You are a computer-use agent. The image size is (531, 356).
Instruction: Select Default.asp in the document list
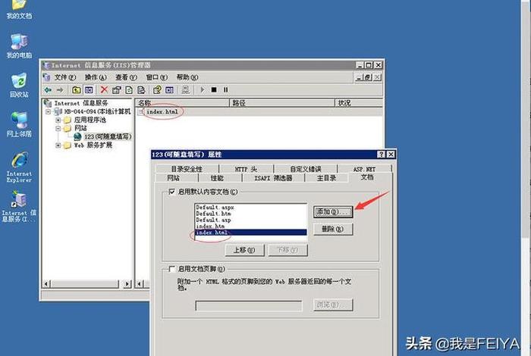click(x=250, y=220)
